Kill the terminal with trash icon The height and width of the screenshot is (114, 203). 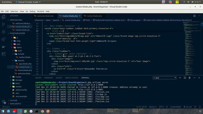pos(190,78)
